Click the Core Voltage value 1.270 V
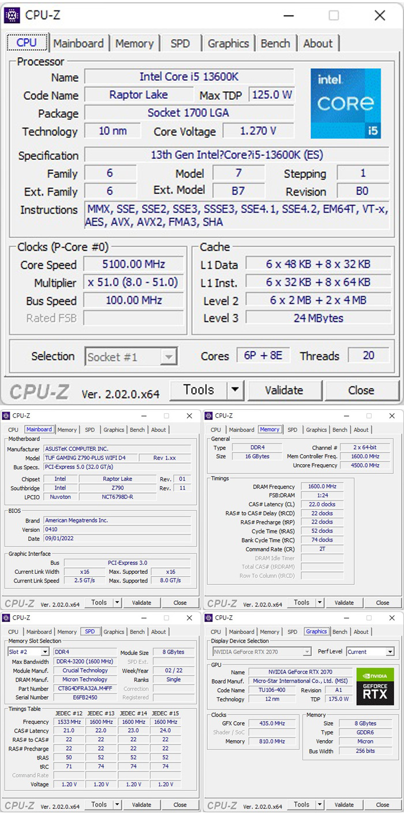The width and height of the screenshot is (404, 814). [x=258, y=131]
